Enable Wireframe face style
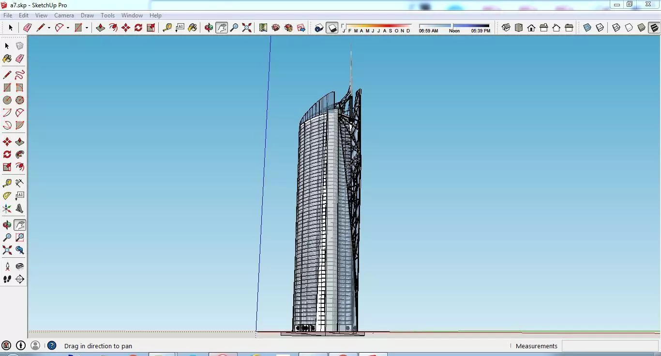Image resolution: width=661 pixels, height=356 pixels. [x=616, y=28]
